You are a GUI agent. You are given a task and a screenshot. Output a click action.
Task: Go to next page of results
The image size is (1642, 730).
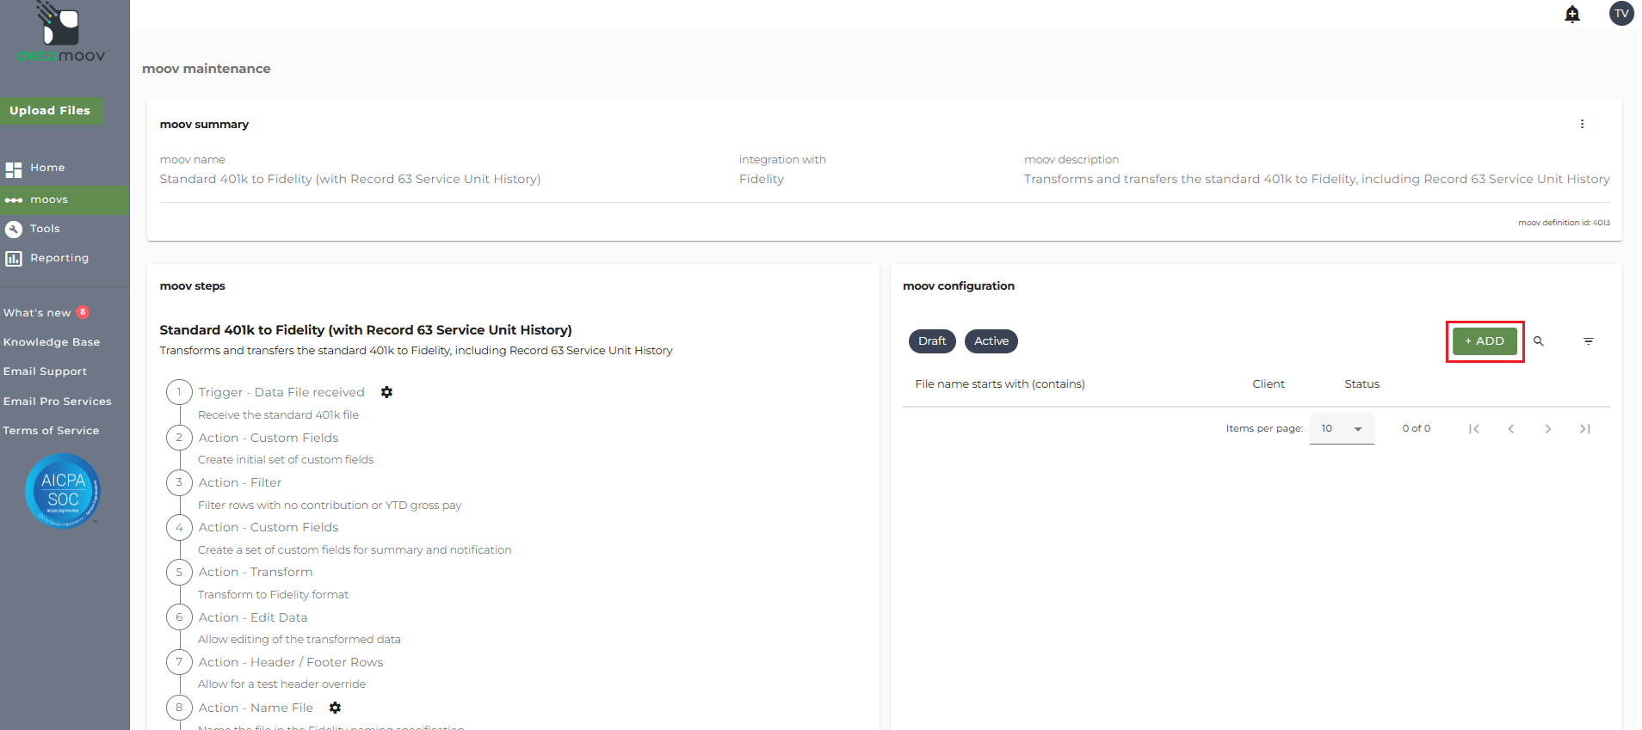[x=1548, y=428]
